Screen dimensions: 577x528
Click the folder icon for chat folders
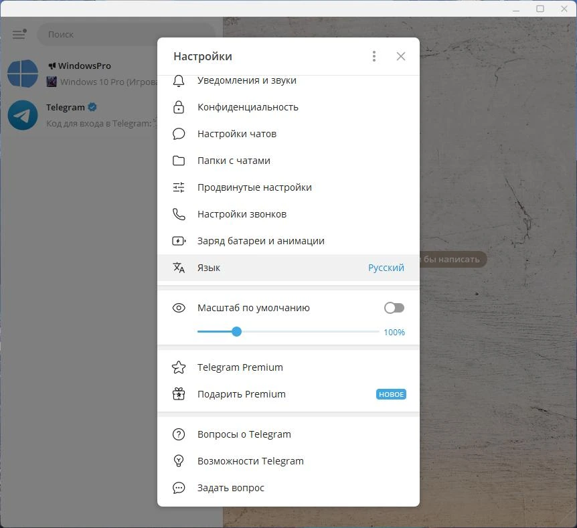179,161
